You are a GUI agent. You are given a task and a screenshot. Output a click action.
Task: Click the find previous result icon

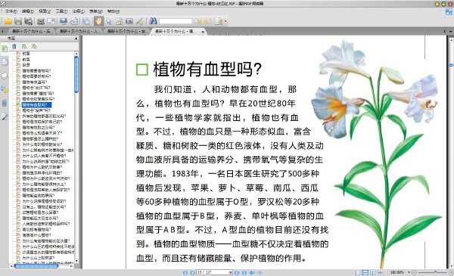197,21
